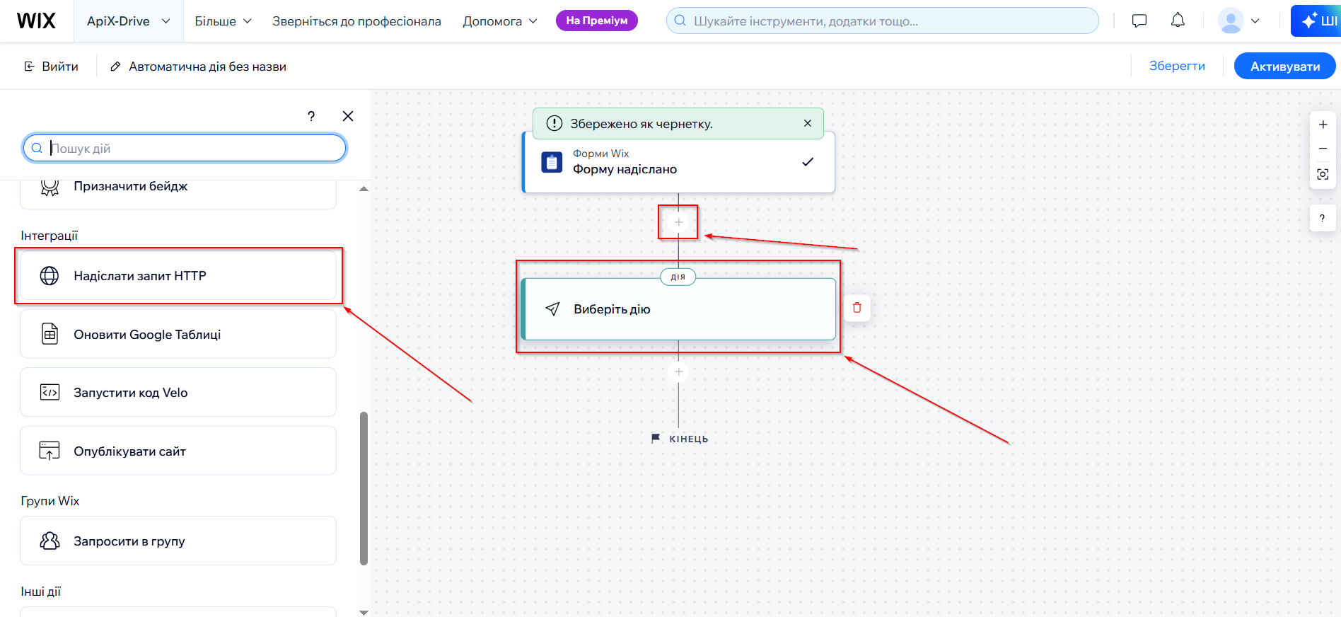Click the AI assistant sparkle button
This screenshot has height=617, width=1341.
click(x=1316, y=21)
